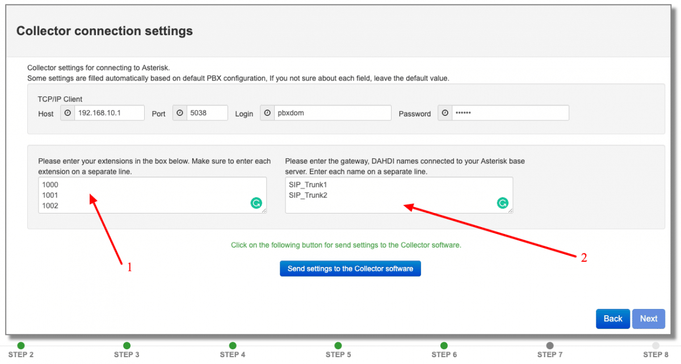Click the clock icon beside Password field
Image resolution: width=681 pixels, height=364 pixels.
(445, 113)
